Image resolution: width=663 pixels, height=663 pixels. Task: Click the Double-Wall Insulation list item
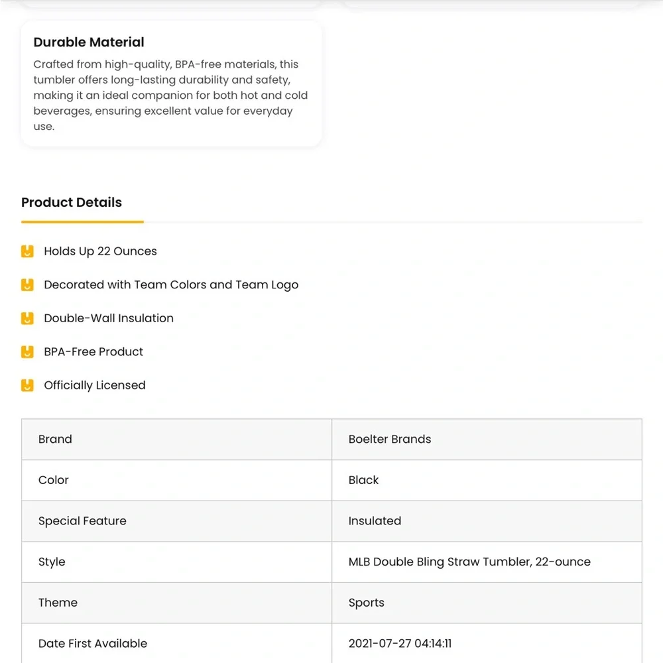tap(109, 318)
